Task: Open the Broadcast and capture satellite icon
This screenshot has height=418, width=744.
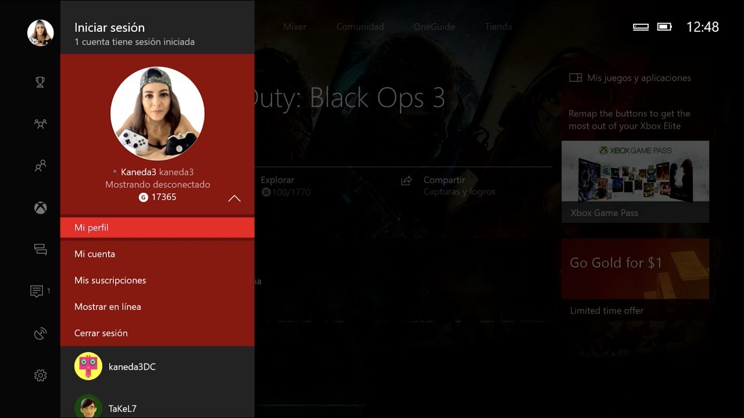Action: (x=40, y=333)
